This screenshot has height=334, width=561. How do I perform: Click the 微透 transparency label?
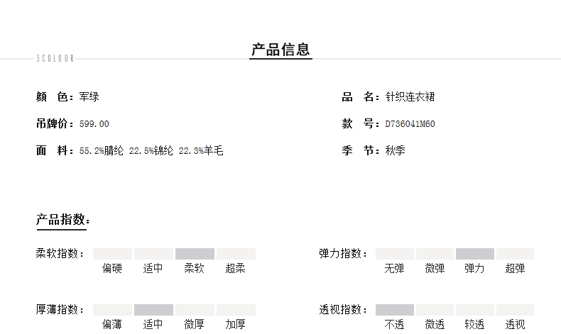[435, 324]
